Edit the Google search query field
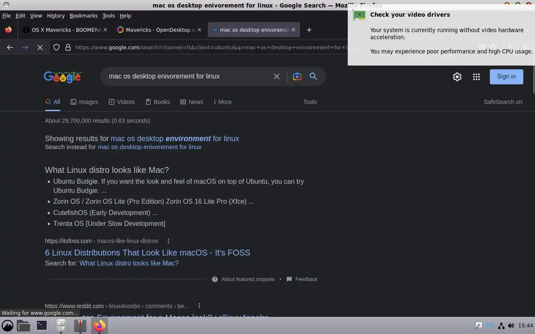This screenshot has height=334, width=535. pyautogui.click(x=188, y=76)
